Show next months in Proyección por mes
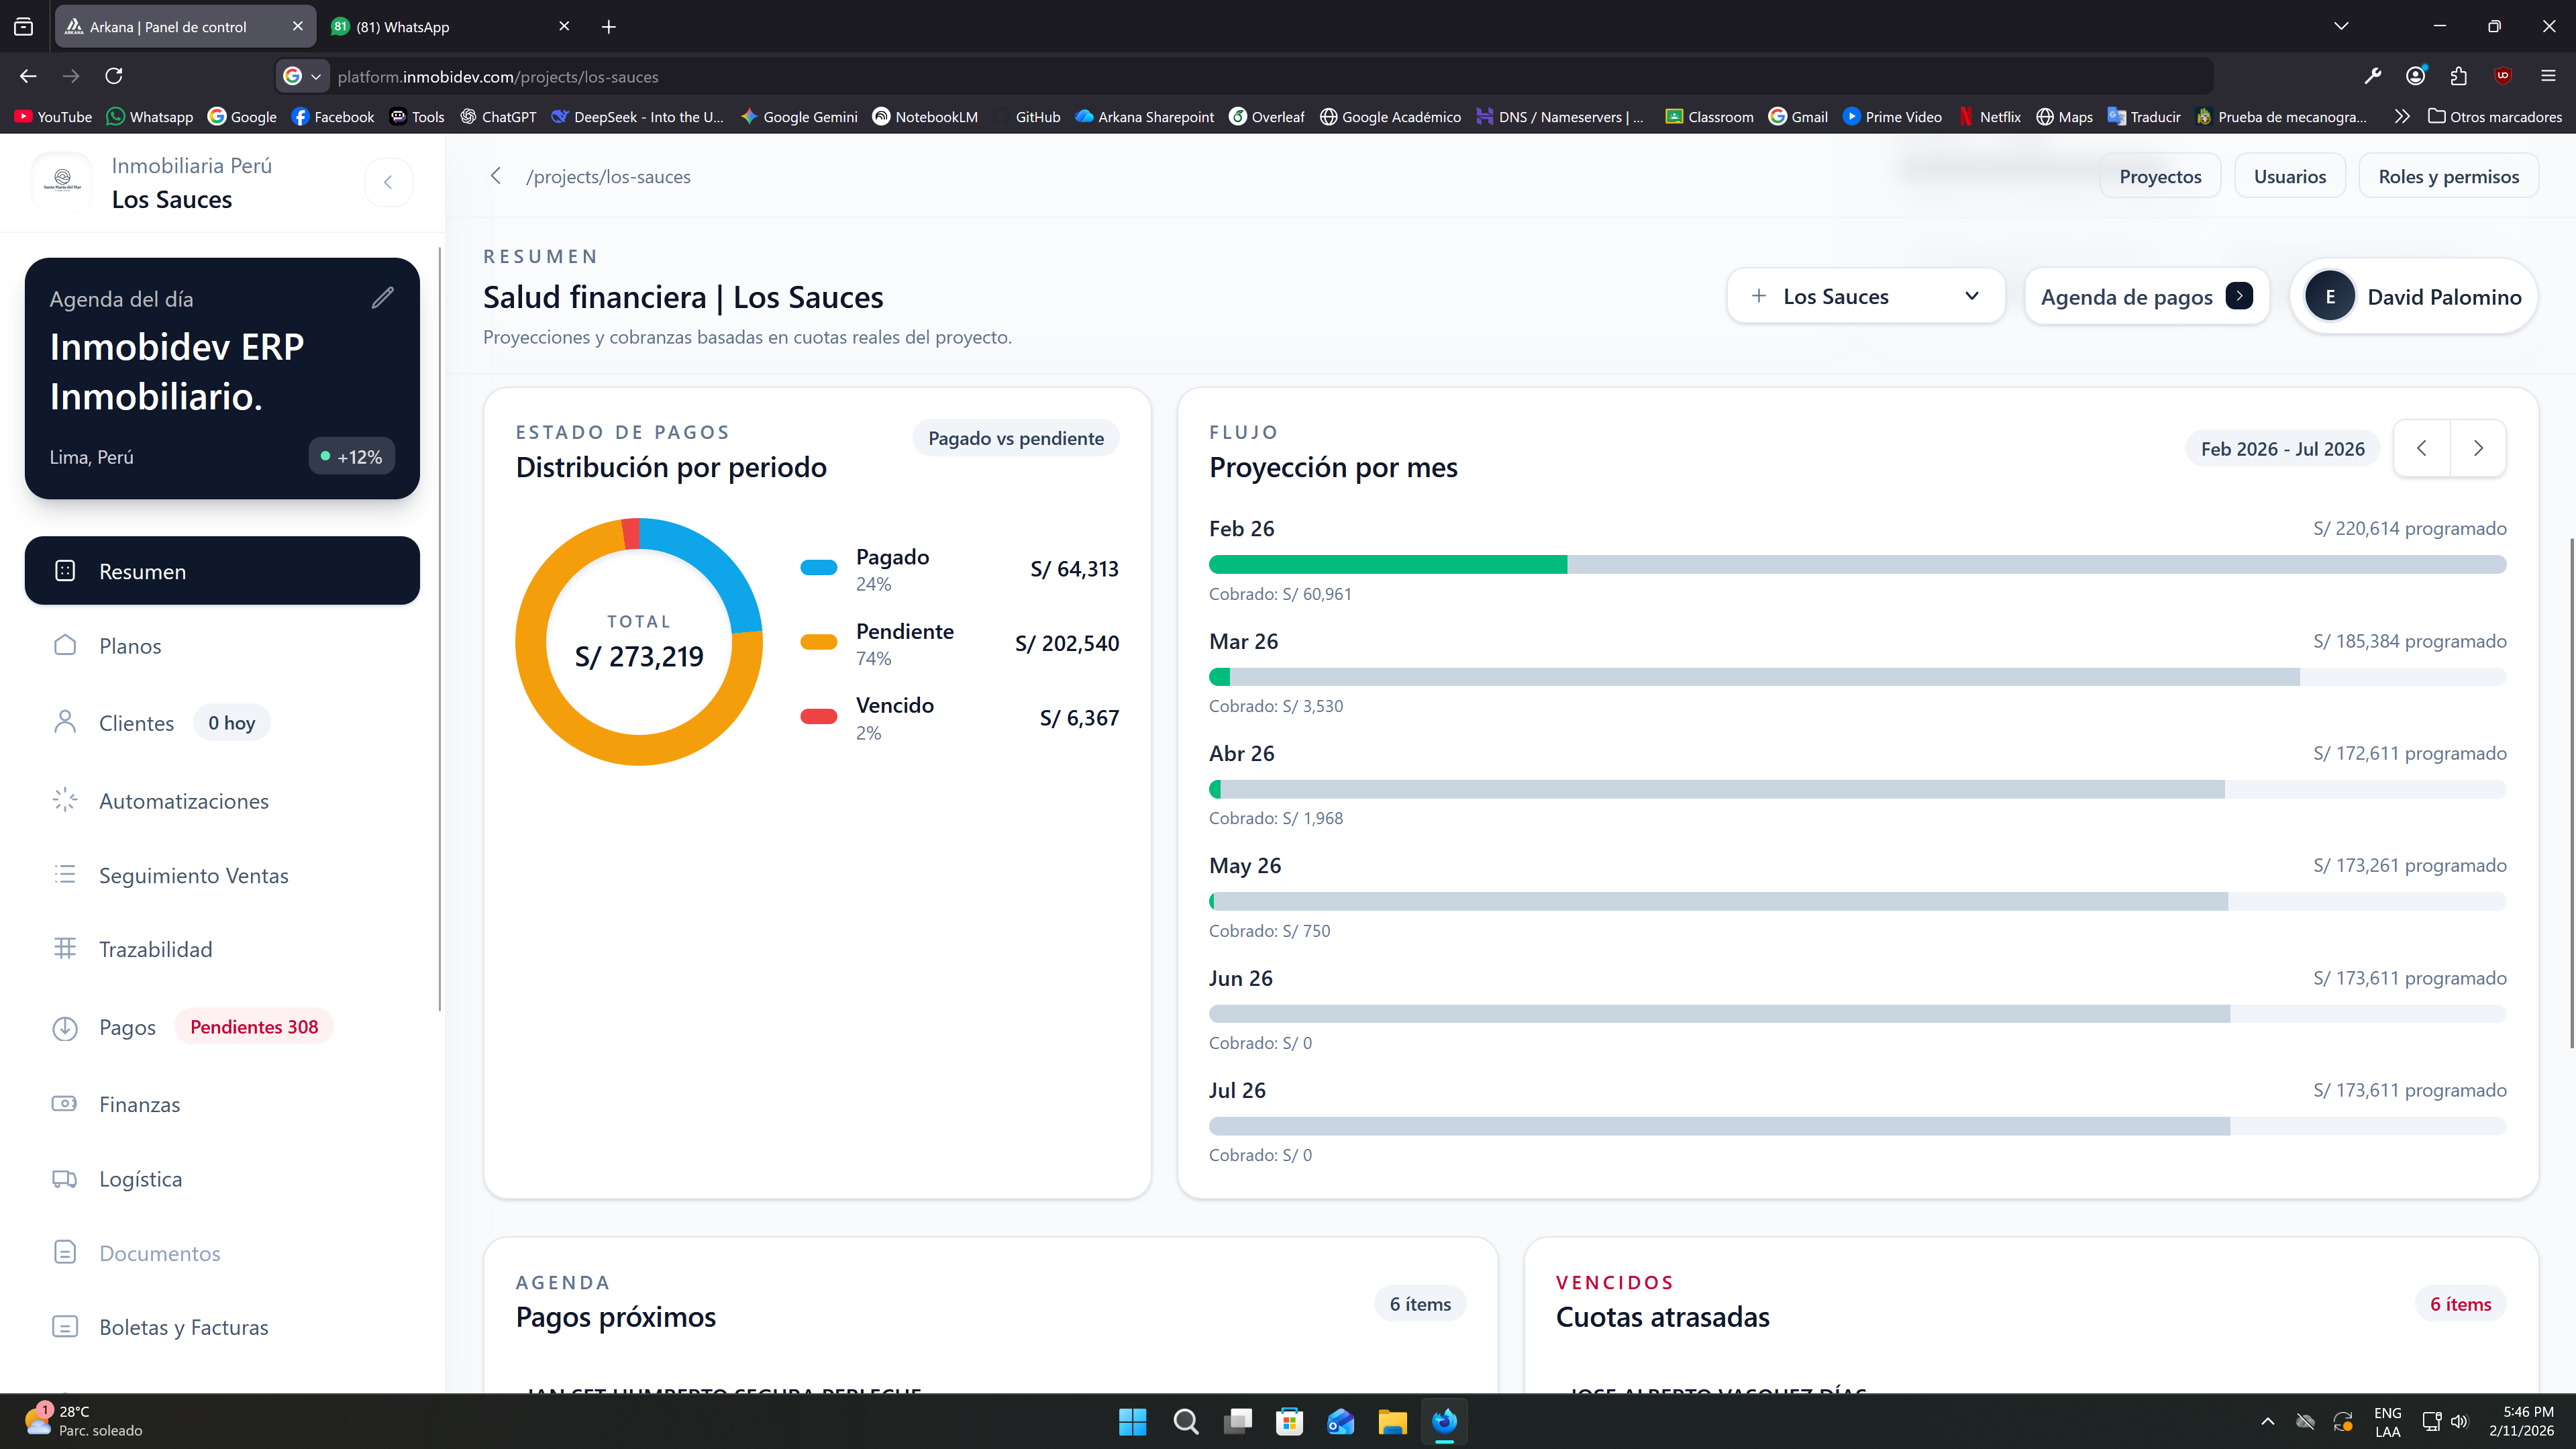2576x1449 pixels. [x=2478, y=448]
